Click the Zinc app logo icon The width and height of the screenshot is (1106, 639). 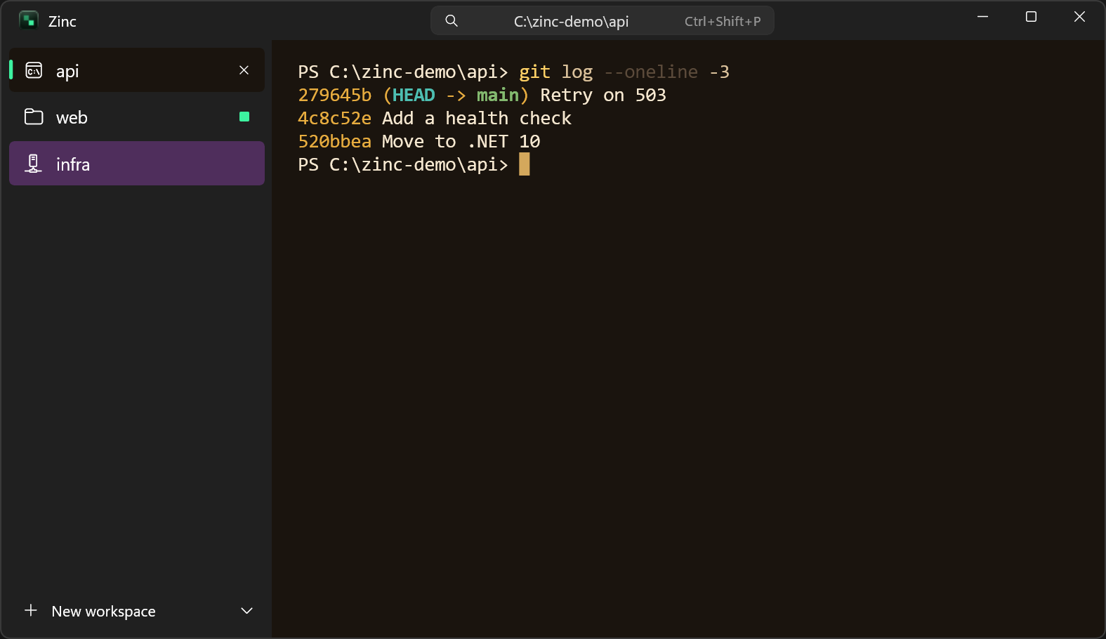click(29, 20)
